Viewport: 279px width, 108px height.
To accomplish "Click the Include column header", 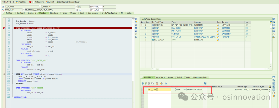I will pos(233,22).
